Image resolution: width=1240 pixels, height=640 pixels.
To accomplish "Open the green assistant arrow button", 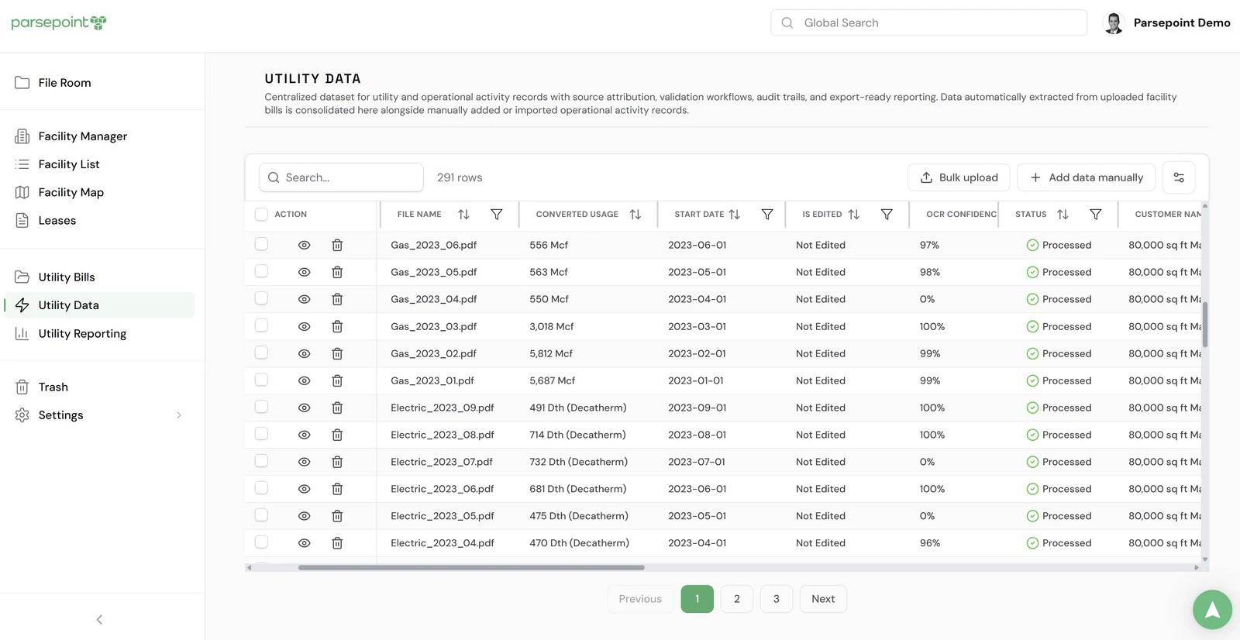I will pyautogui.click(x=1212, y=610).
